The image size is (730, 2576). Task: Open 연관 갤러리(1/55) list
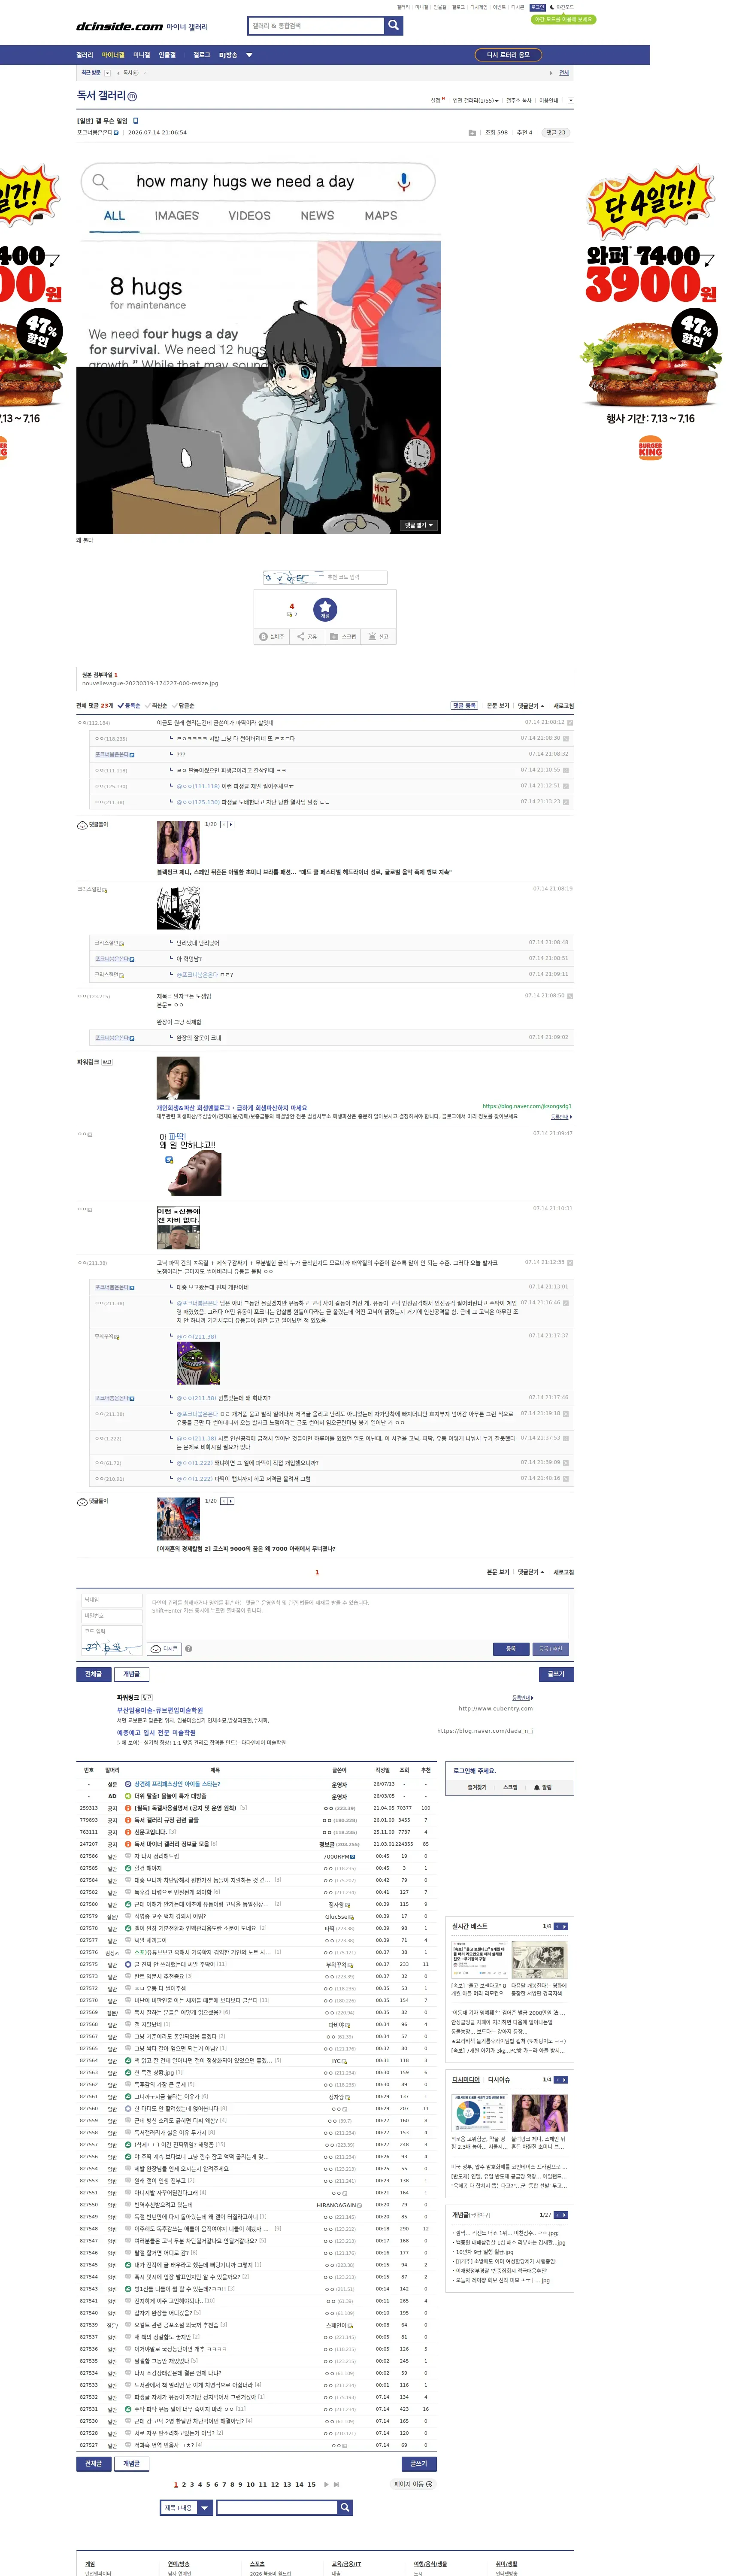(x=475, y=100)
